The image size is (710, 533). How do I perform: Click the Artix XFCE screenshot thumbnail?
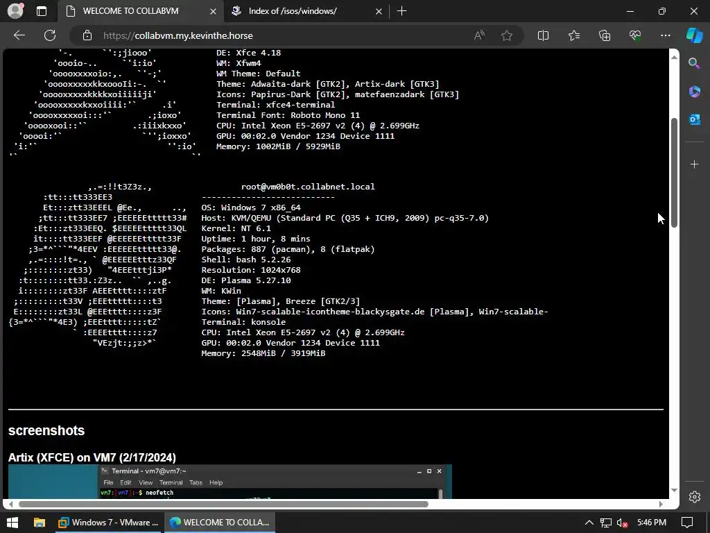(230, 482)
